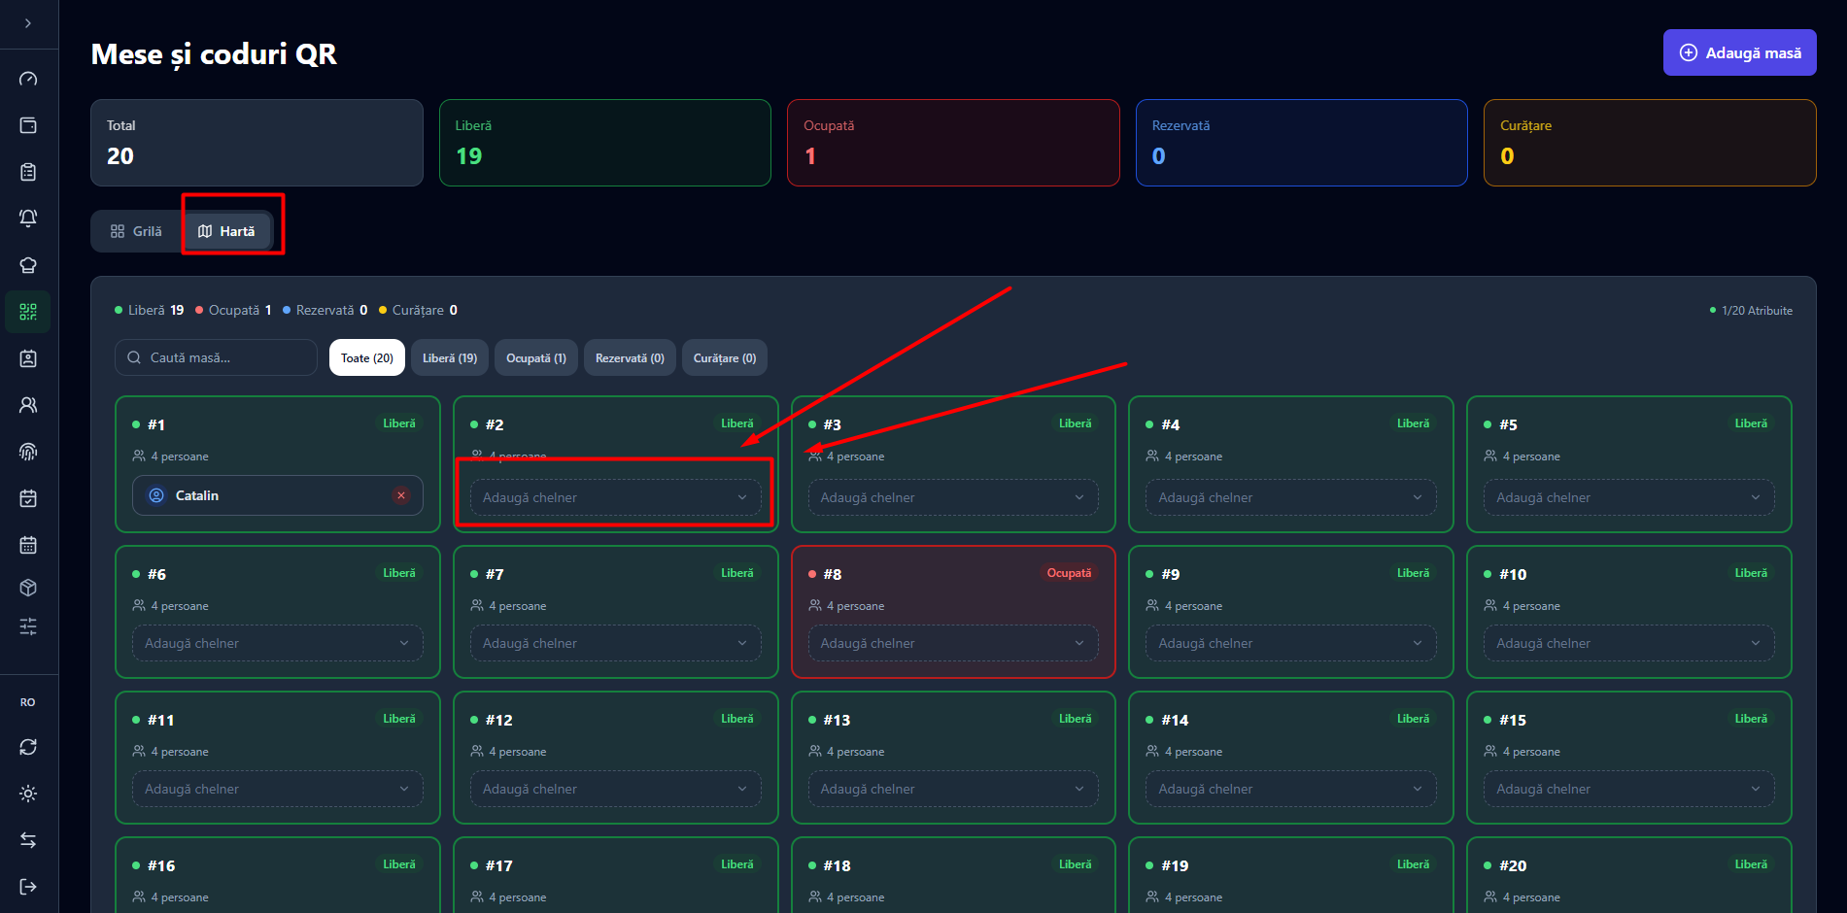Click the refresh sync icon in sidebar
This screenshot has height=913, width=1847.
click(x=28, y=747)
